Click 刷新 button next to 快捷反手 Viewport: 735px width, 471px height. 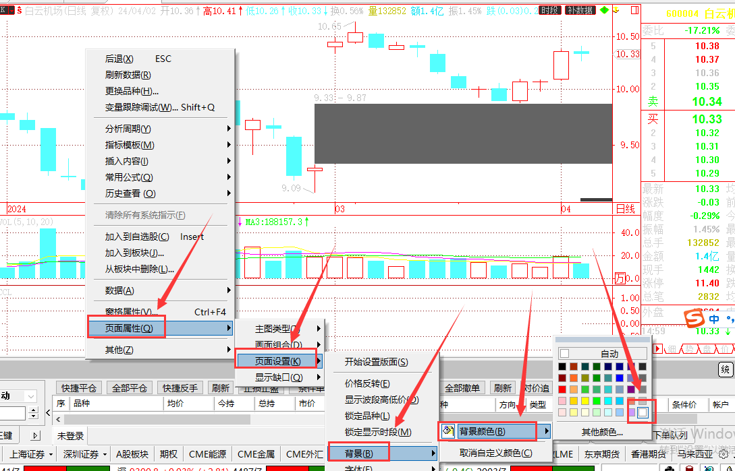pos(220,388)
